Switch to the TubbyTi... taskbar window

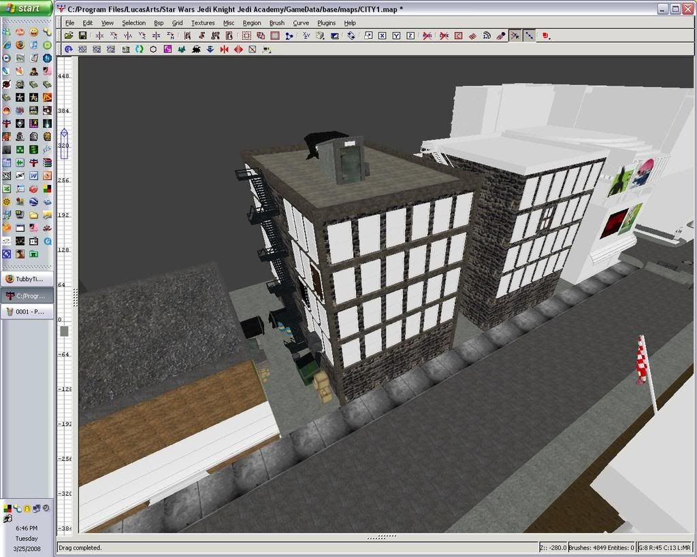coord(27,279)
